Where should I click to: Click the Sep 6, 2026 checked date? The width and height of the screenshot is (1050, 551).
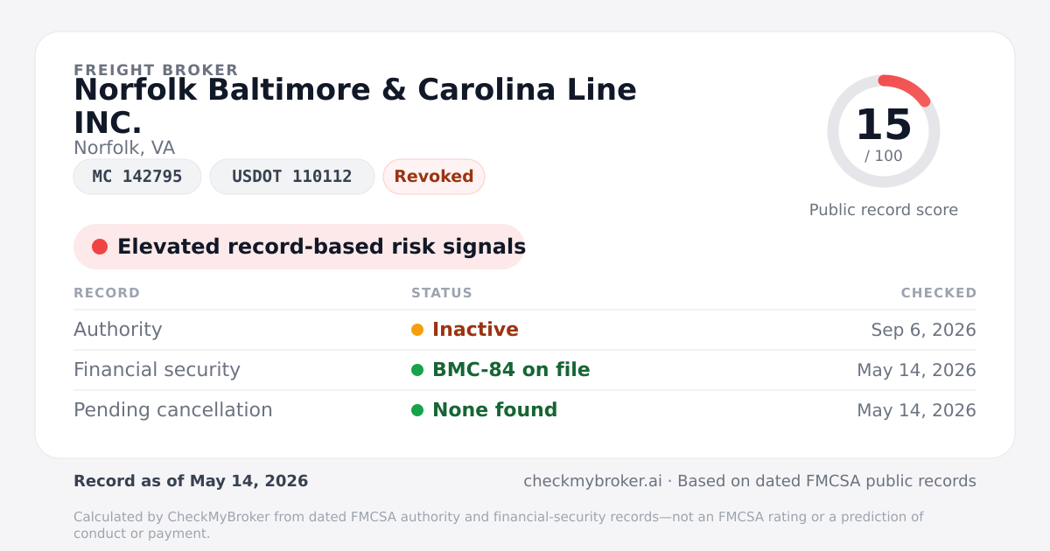[x=924, y=330]
